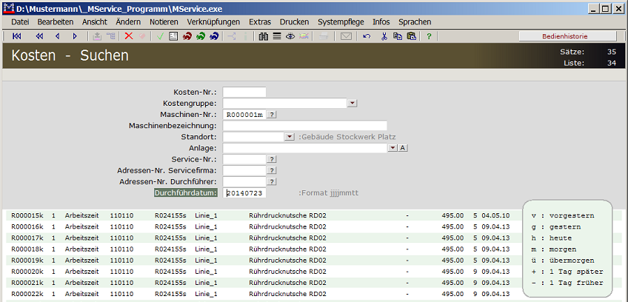Click the right arrow next record icon
628x302 pixels.
[x=75, y=36]
